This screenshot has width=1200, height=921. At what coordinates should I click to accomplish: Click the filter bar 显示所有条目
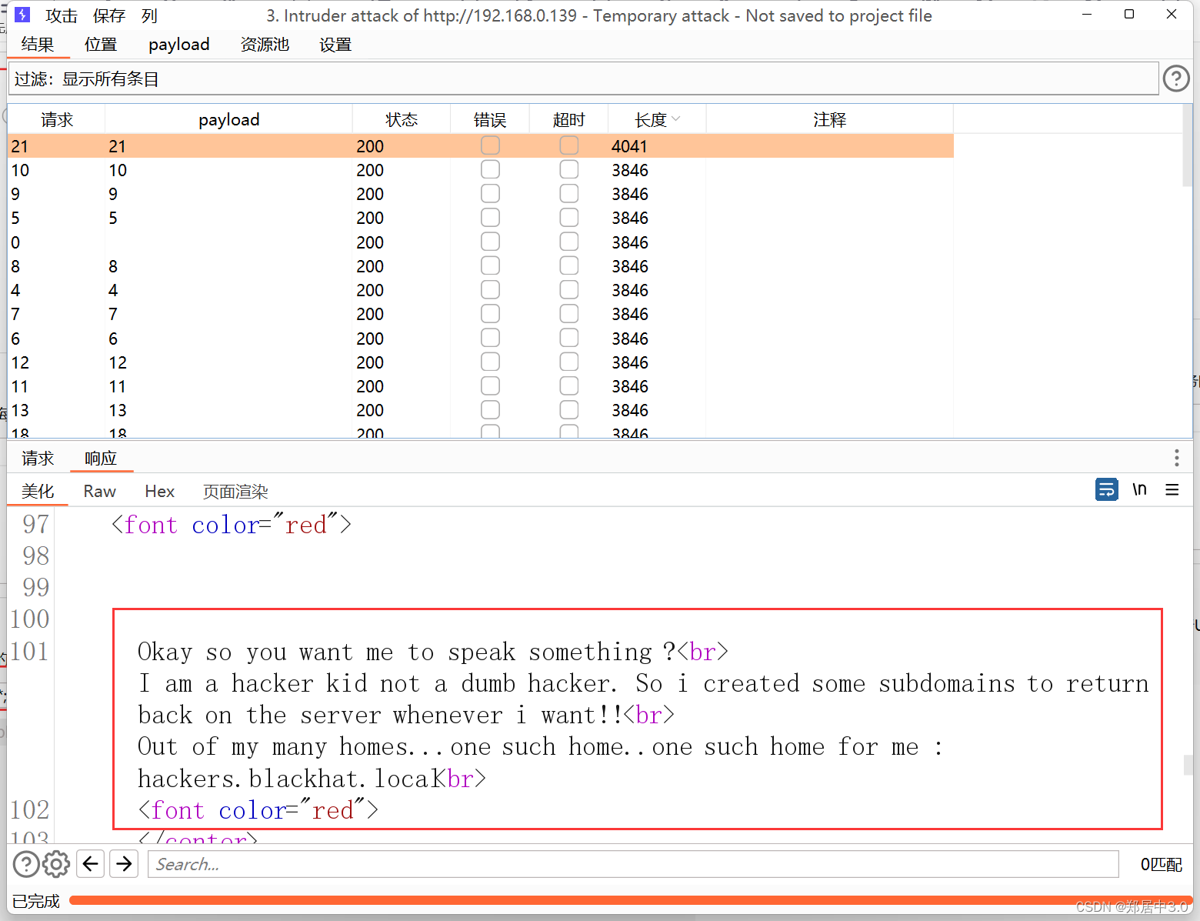pyautogui.click(x=583, y=78)
